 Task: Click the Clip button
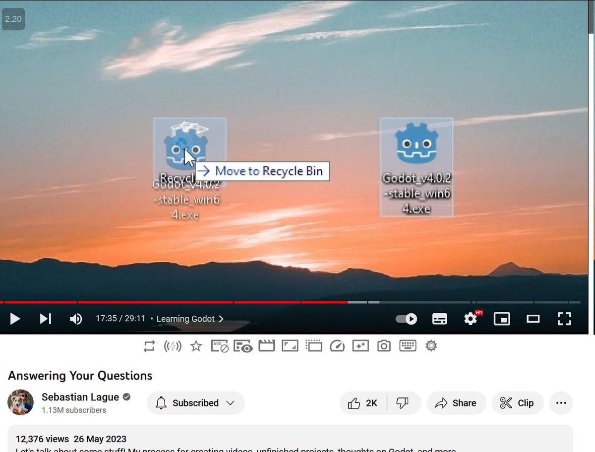pyautogui.click(x=517, y=403)
